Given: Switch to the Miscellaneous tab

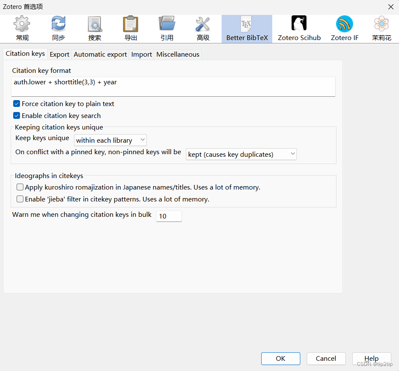Looking at the screenshot, I should click(x=178, y=55).
